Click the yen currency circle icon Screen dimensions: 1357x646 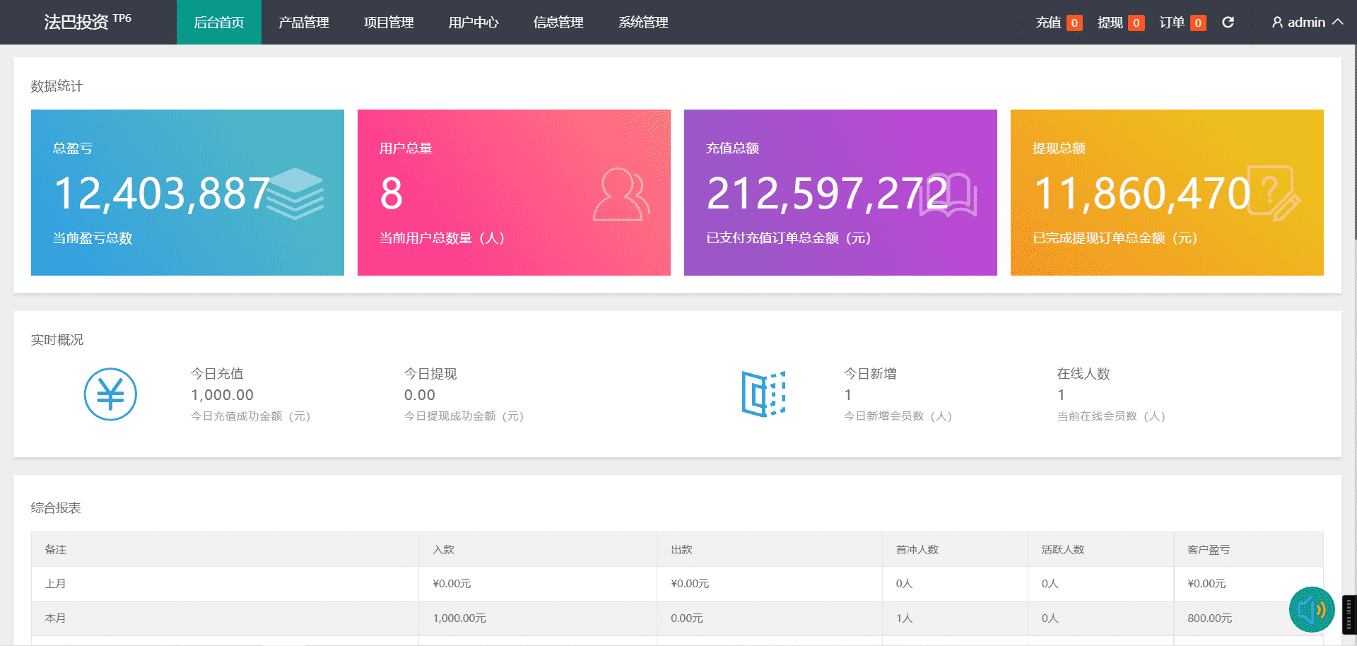click(110, 394)
